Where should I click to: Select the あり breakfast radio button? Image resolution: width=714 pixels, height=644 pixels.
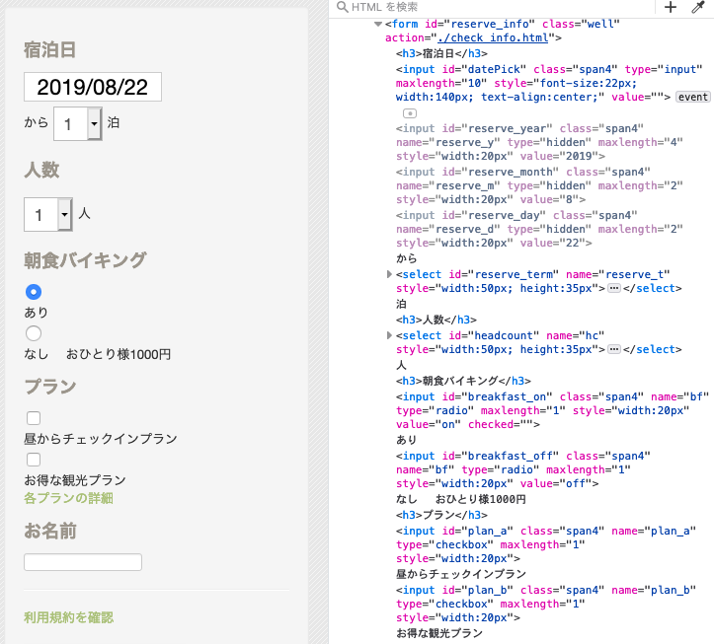(x=34, y=292)
